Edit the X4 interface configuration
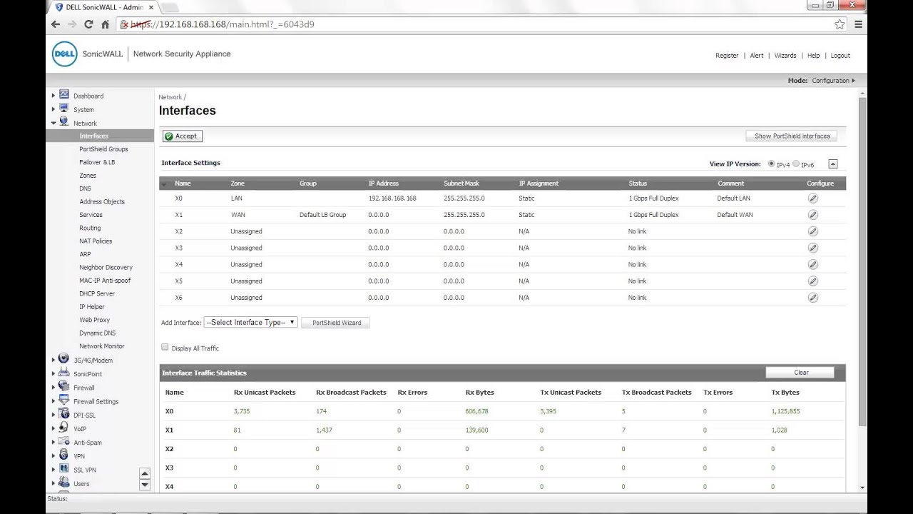 point(812,264)
